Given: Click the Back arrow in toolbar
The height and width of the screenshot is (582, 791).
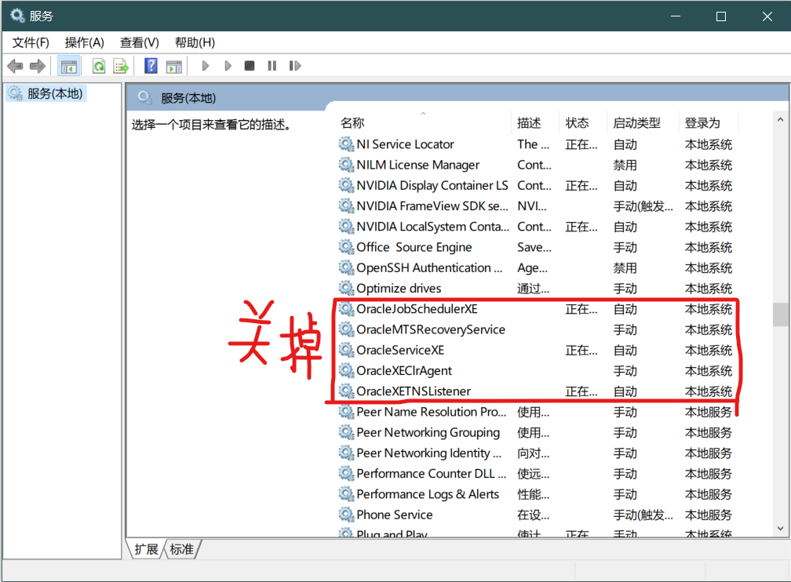Looking at the screenshot, I should point(15,66).
